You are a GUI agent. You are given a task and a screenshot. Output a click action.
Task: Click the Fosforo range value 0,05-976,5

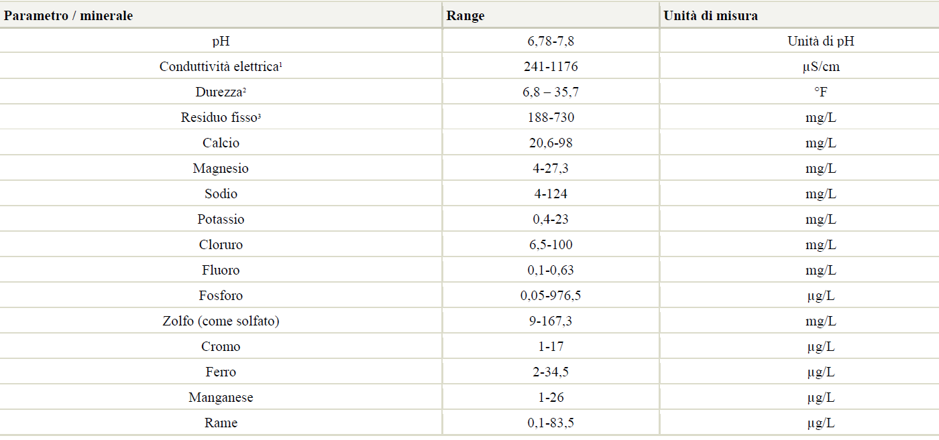pos(551,296)
